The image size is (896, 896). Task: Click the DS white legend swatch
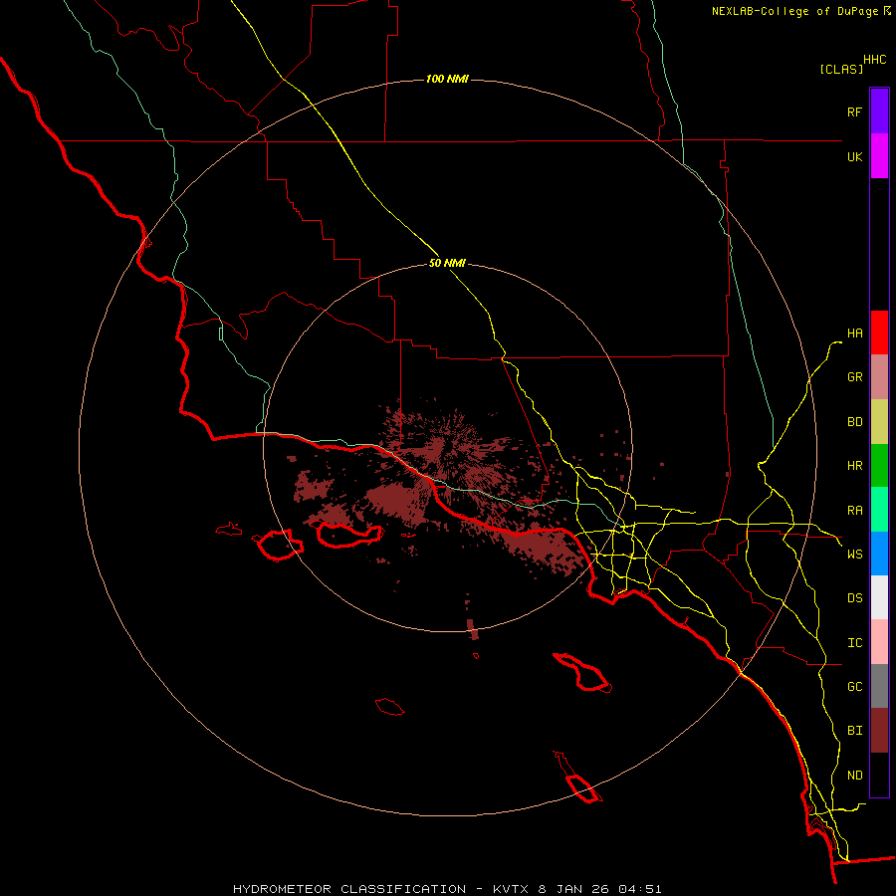(879, 597)
